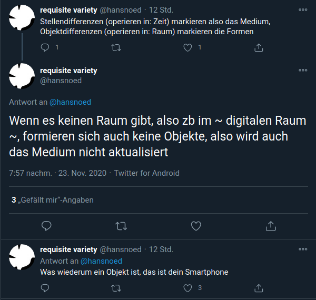View the 3 „Gefällt mir"-Angaben list
The width and height of the screenshot is (316, 300).
[53, 200]
